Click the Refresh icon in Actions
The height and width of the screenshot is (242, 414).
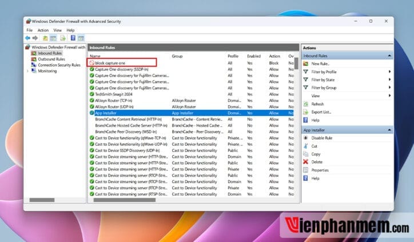306,104
